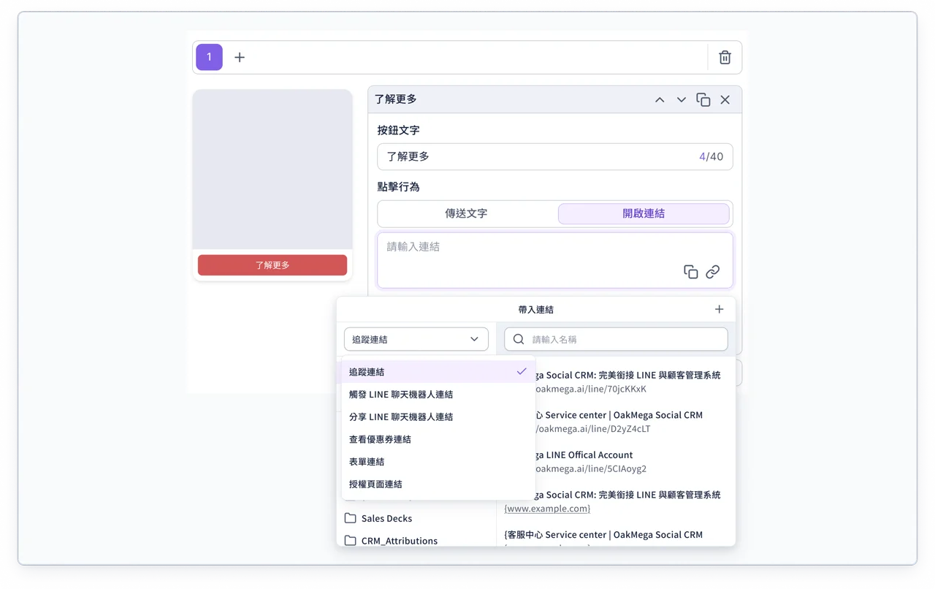Select the 開啟連結 click action
935x589 pixels.
coord(644,213)
